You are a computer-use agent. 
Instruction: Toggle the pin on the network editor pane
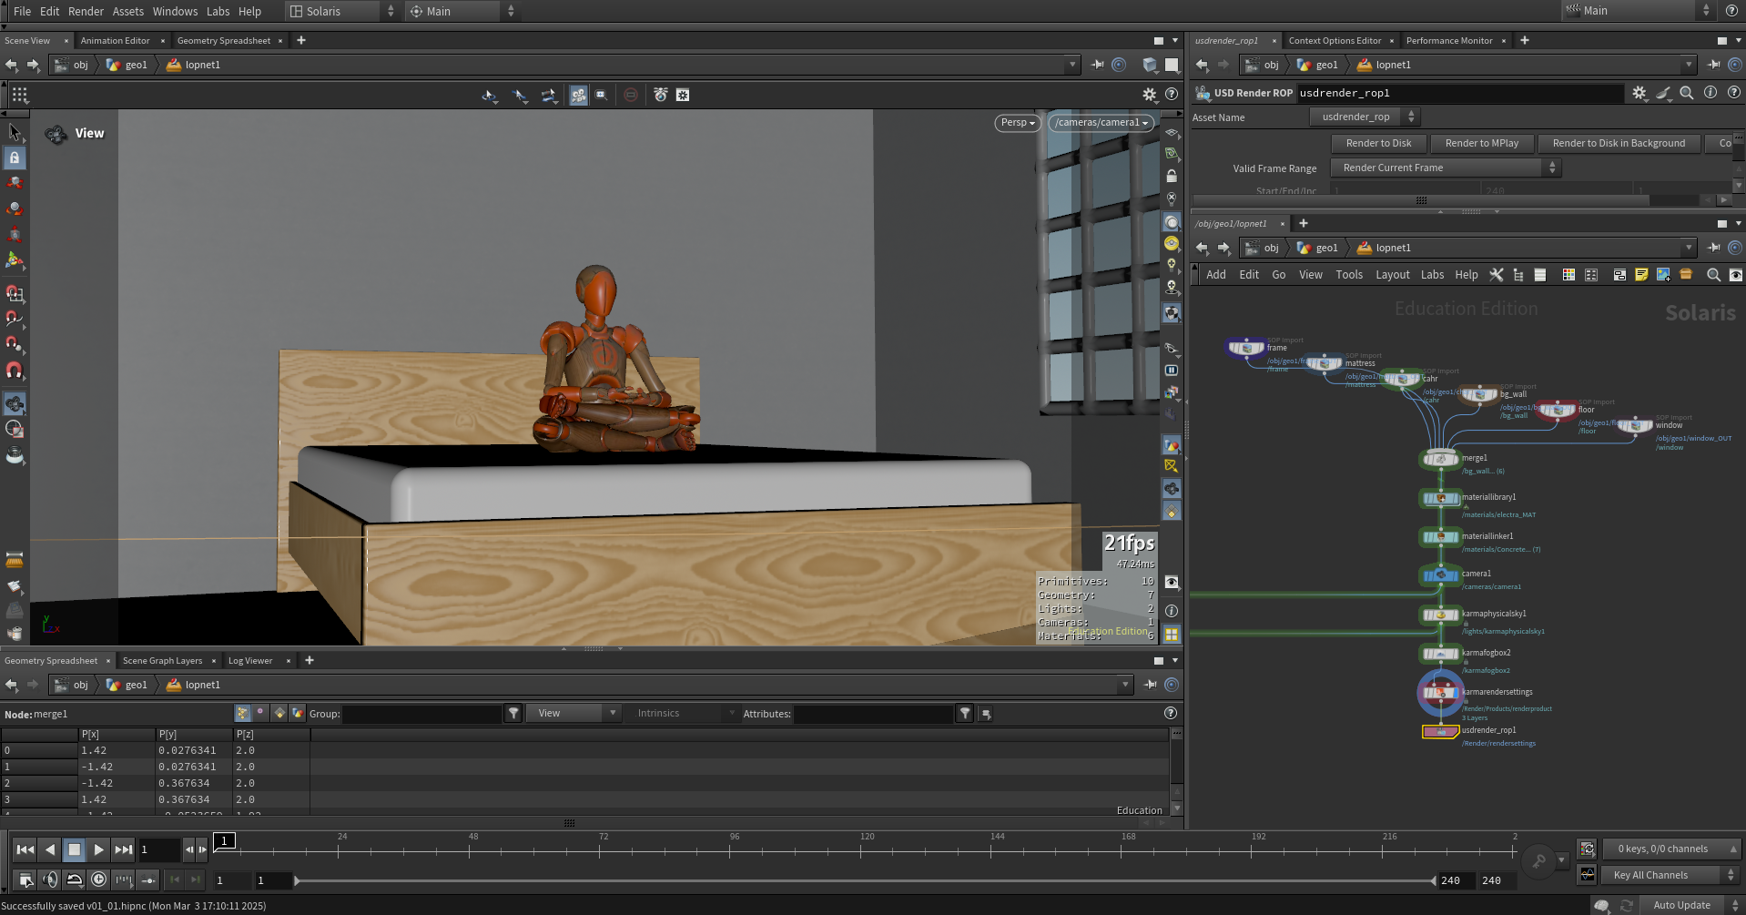1713,248
